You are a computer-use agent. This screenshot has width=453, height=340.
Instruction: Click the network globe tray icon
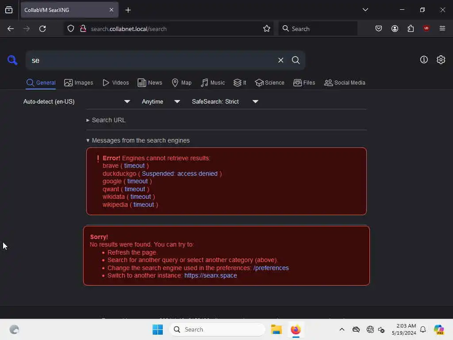pyautogui.click(x=370, y=329)
